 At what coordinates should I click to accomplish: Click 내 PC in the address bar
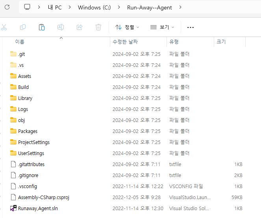point(55,7)
